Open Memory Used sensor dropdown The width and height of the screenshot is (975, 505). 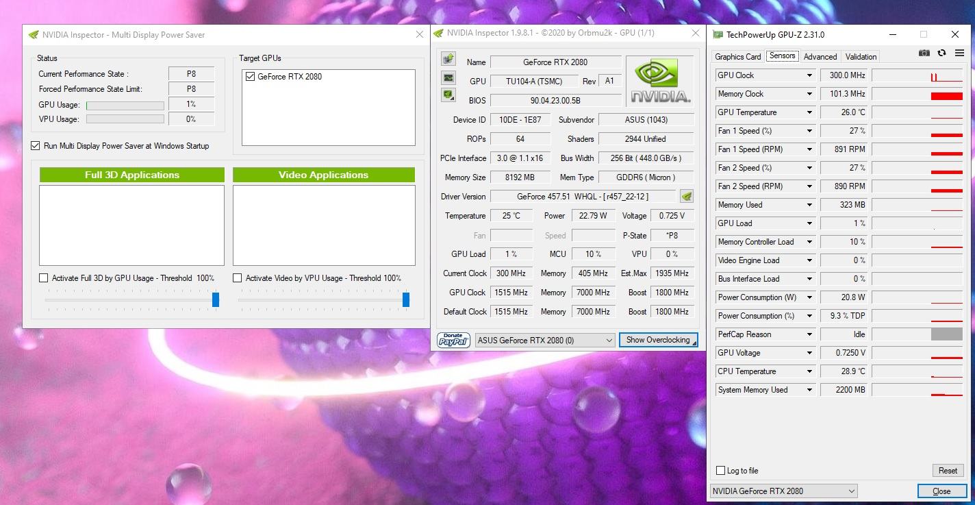(809, 205)
